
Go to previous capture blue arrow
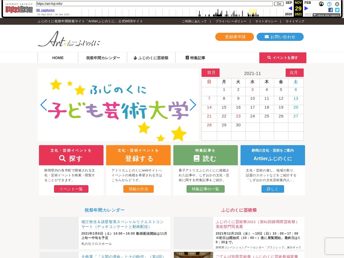(290, 8)
